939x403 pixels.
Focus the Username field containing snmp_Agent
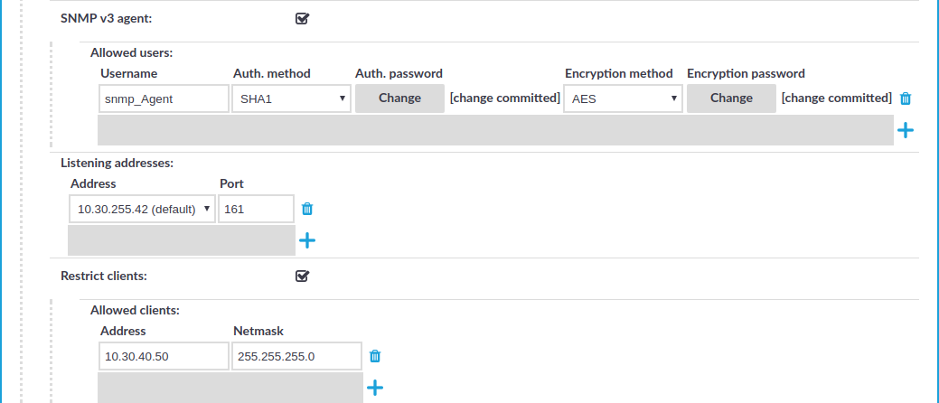click(164, 98)
